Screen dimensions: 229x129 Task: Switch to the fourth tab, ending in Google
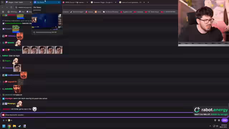[x=103, y=3]
